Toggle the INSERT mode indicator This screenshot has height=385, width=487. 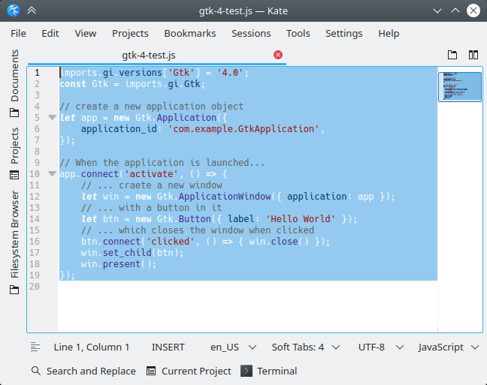(168, 347)
